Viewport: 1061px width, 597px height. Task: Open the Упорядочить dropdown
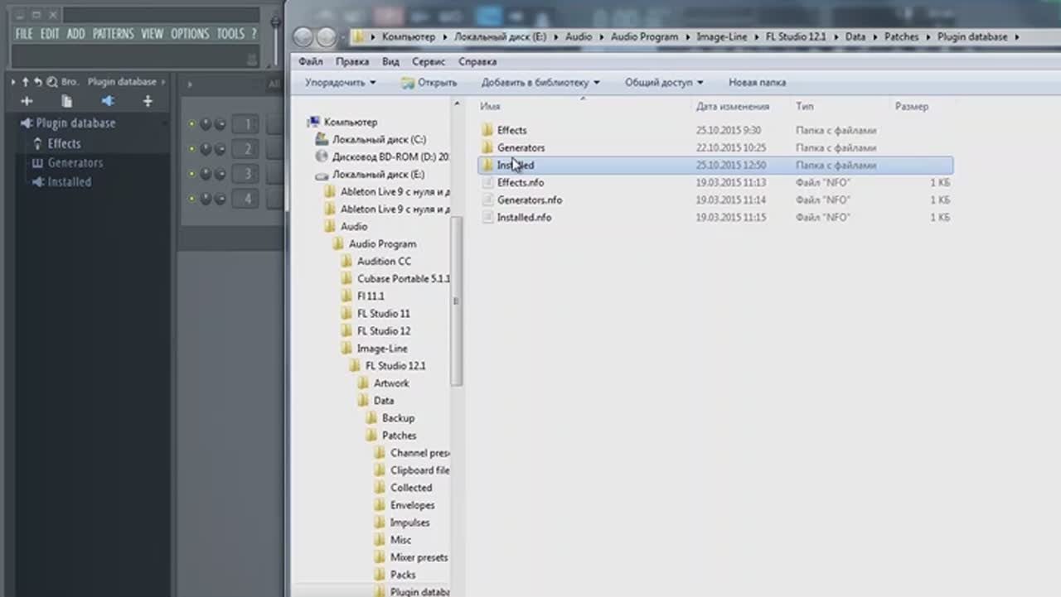coord(340,83)
